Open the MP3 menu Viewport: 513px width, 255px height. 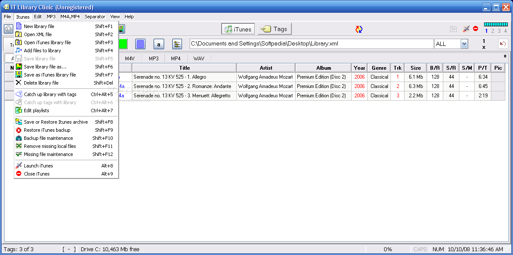51,17
